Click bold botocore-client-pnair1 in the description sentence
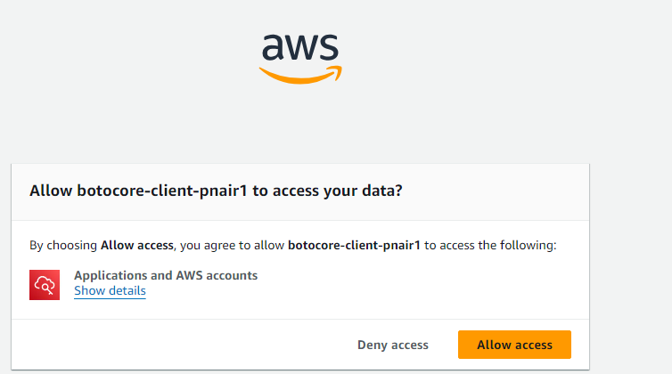Image resolution: width=672 pixels, height=374 pixels. pyautogui.click(x=354, y=244)
